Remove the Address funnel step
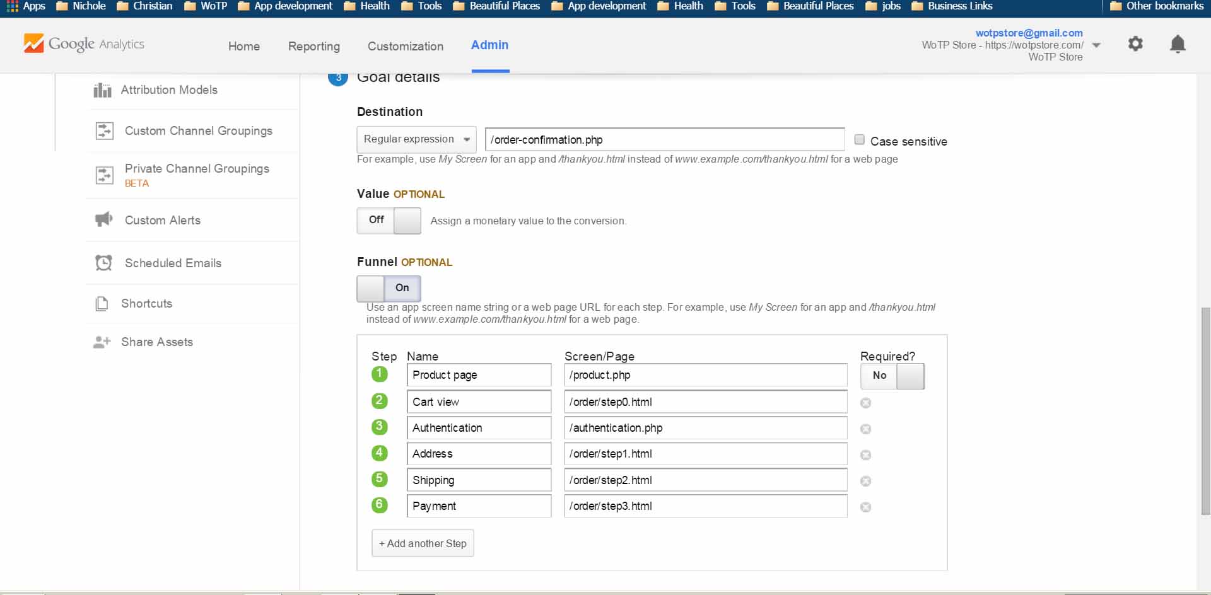Screen dimensions: 1211x595 pos(866,455)
